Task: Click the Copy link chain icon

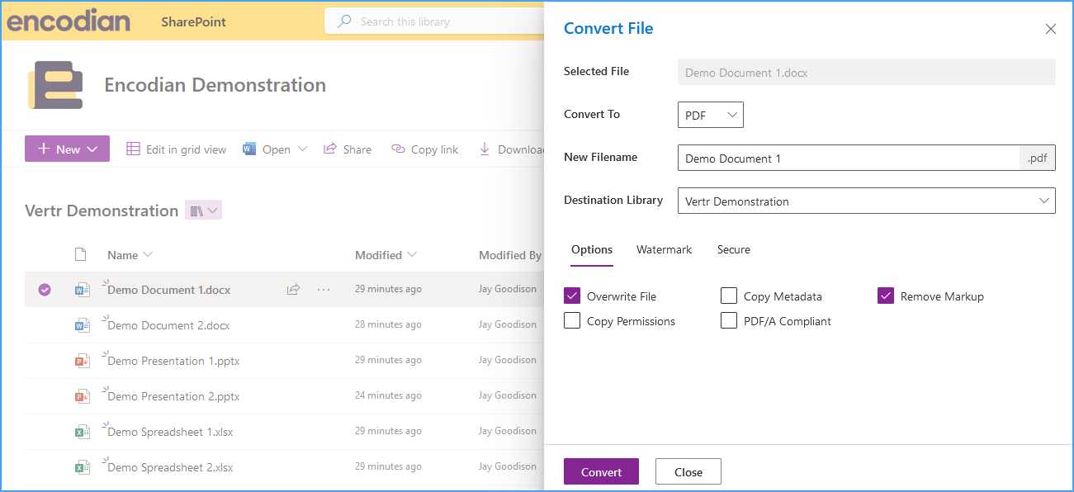Action: point(398,149)
